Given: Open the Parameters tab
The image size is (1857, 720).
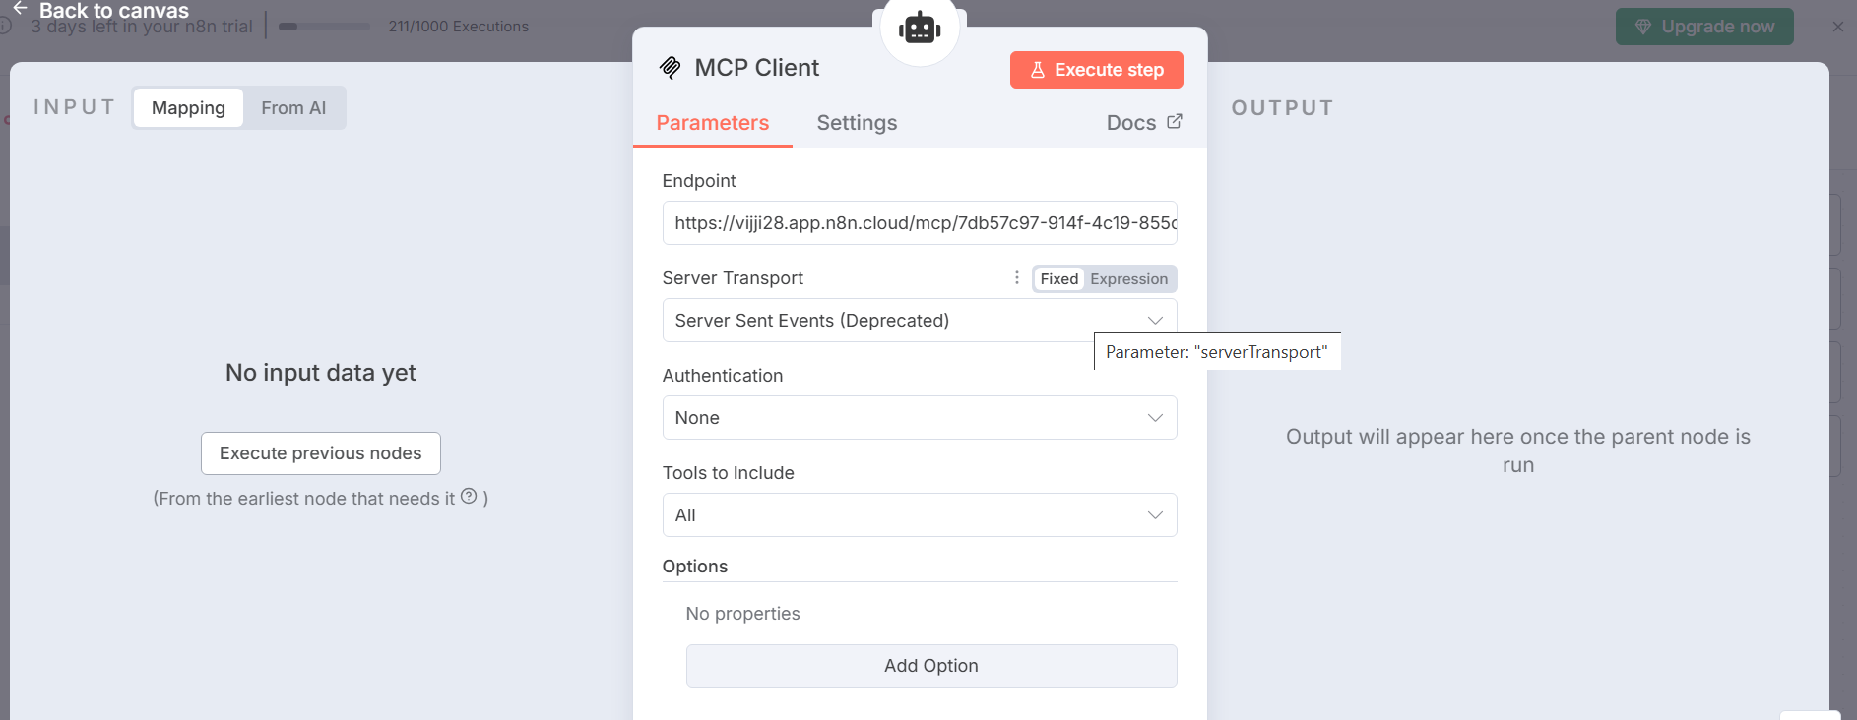Looking at the screenshot, I should click(x=712, y=123).
